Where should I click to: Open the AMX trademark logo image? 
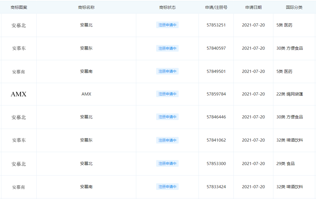click(x=19, y=94)
